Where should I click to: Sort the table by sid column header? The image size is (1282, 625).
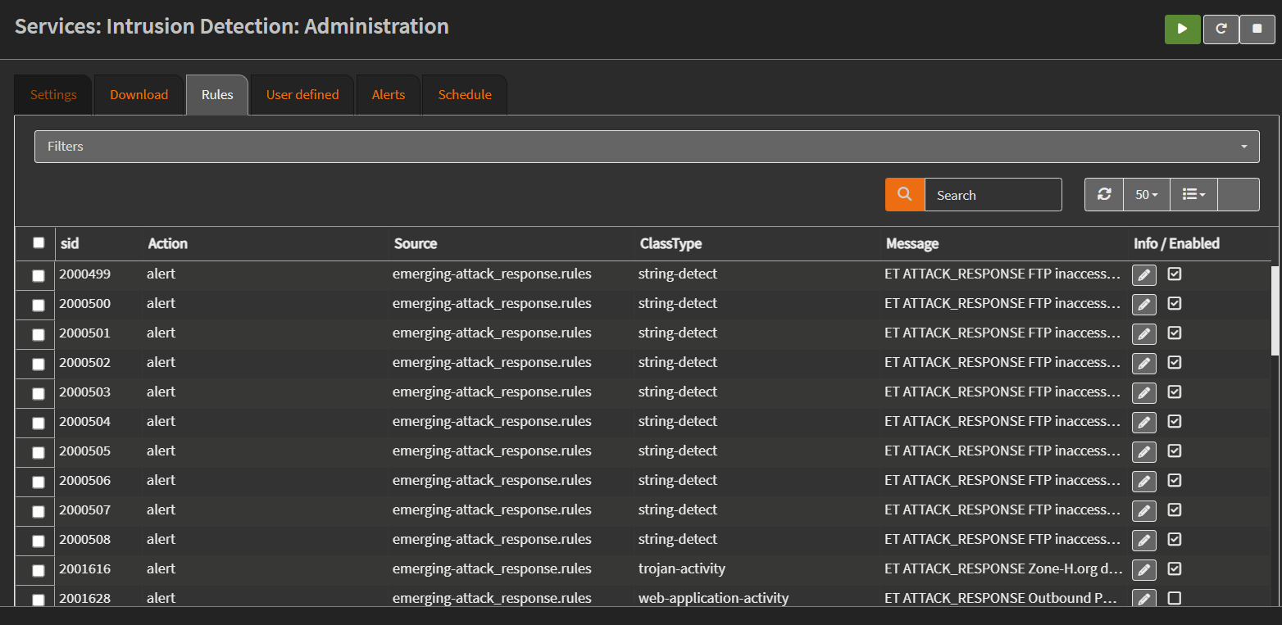[x=70, y=243]
